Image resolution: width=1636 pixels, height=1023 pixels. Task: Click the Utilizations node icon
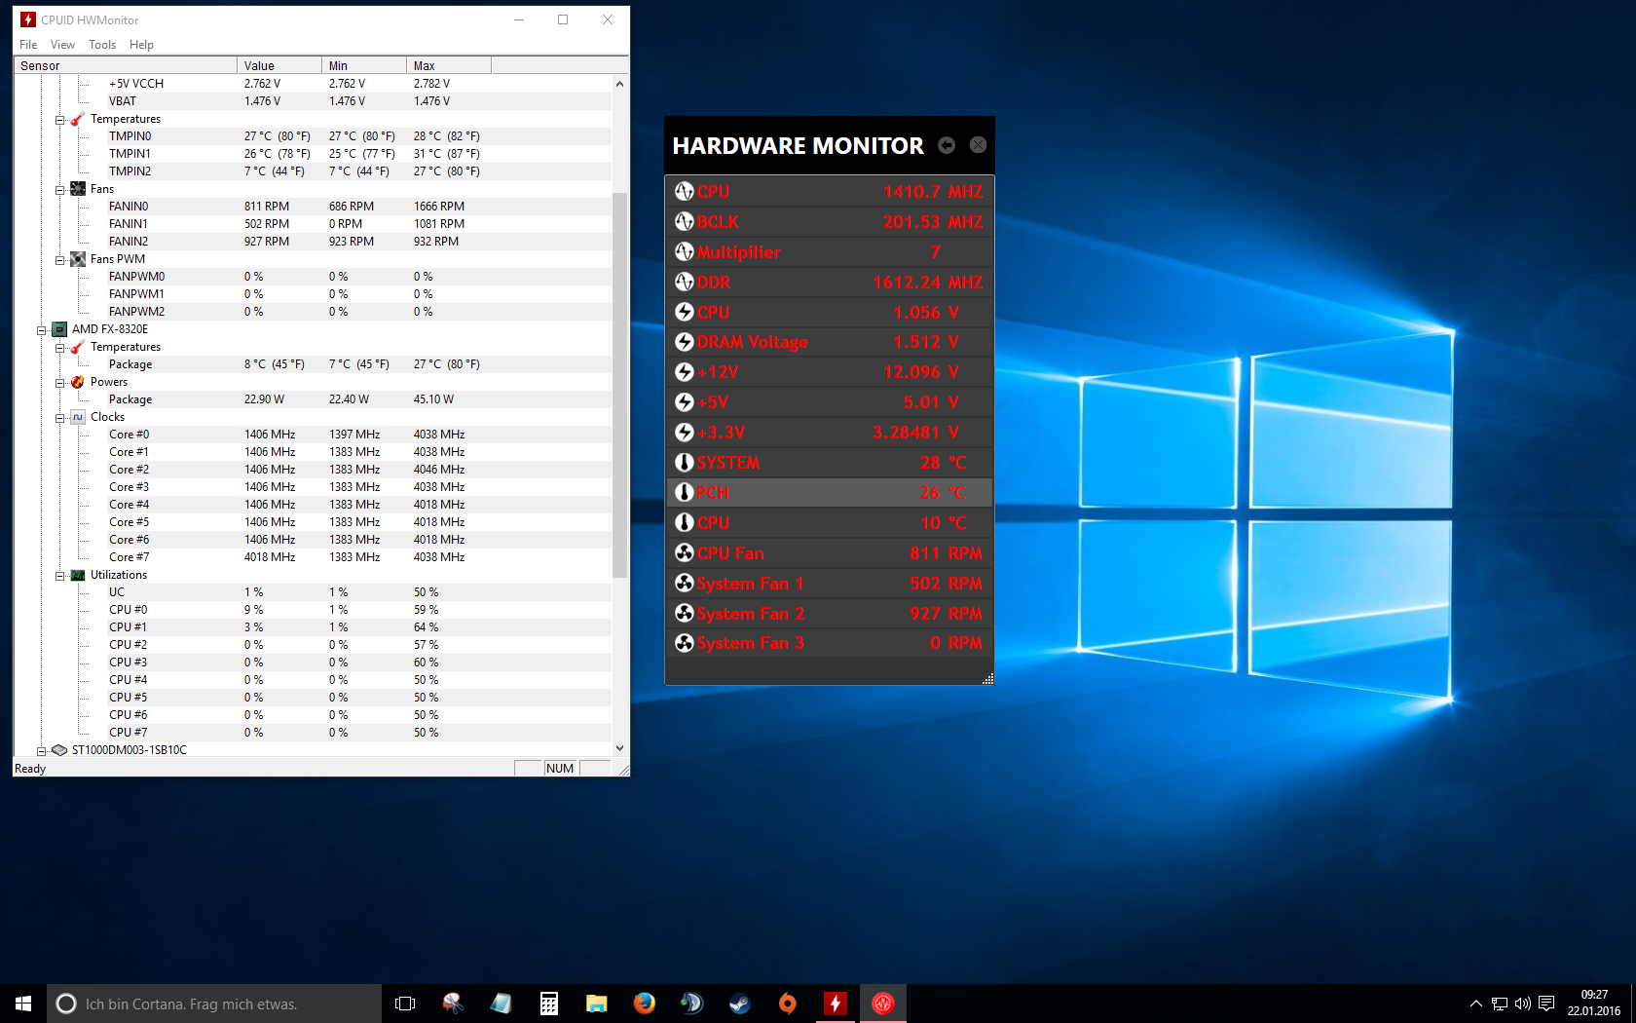tap(78, 575)
